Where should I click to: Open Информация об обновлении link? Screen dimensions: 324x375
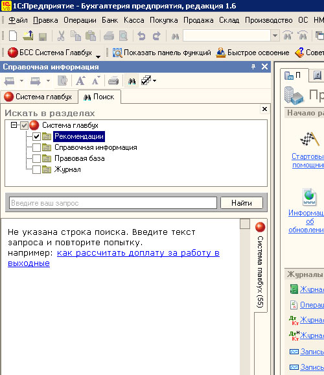point(306,221)
